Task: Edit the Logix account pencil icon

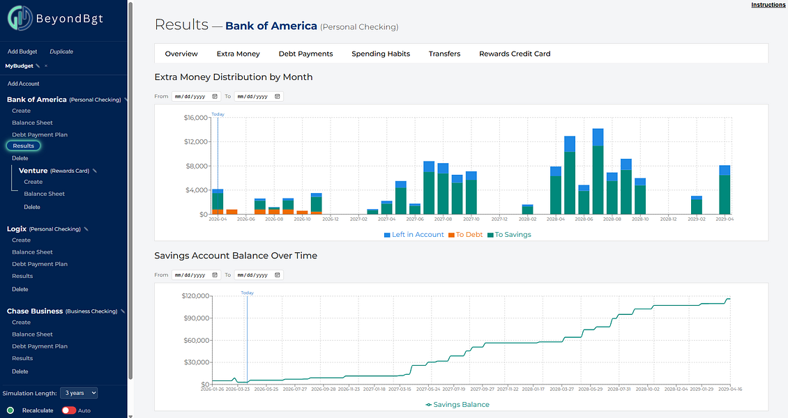Action: pos(86,229)
